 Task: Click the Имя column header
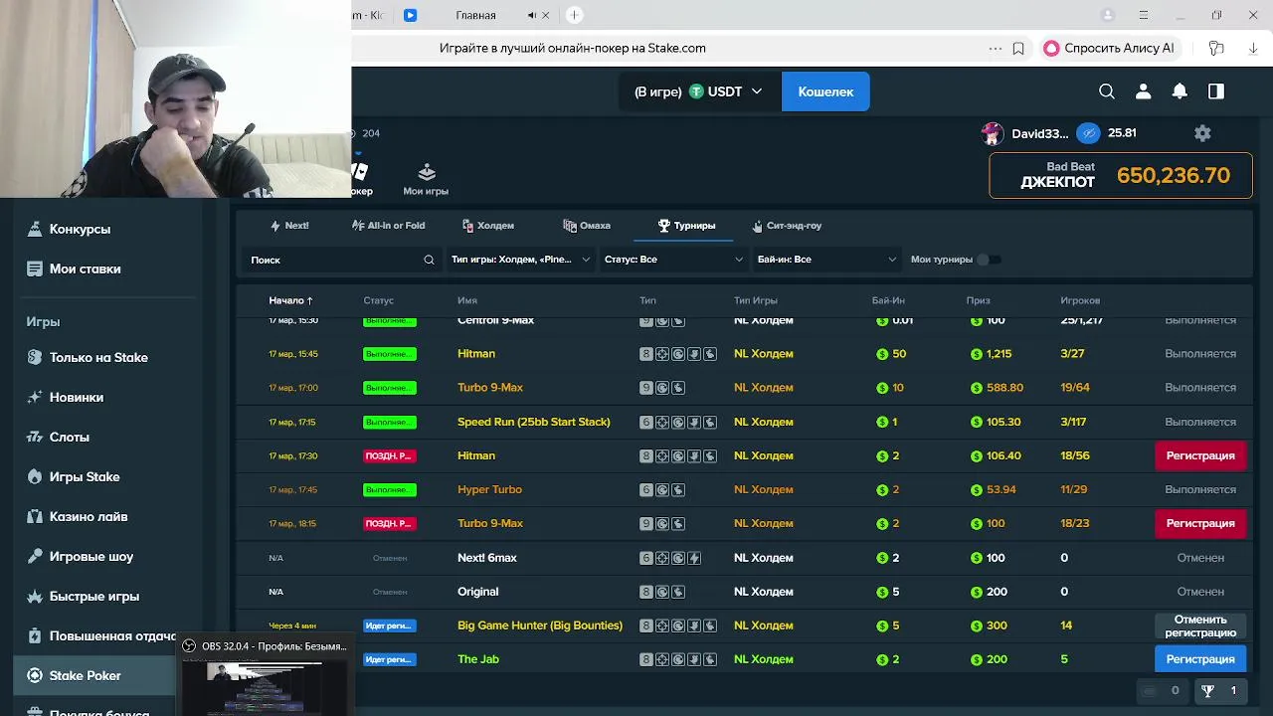tap(467, 300)
